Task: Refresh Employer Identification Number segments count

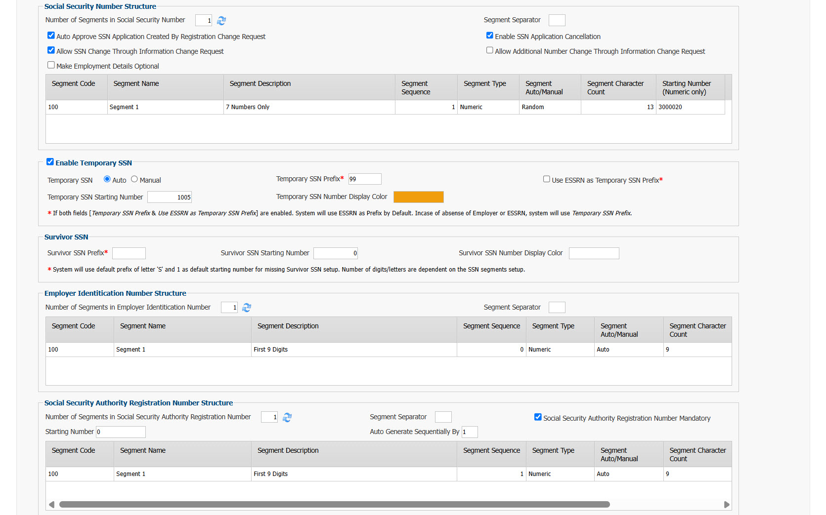Action: pos(247,308)
